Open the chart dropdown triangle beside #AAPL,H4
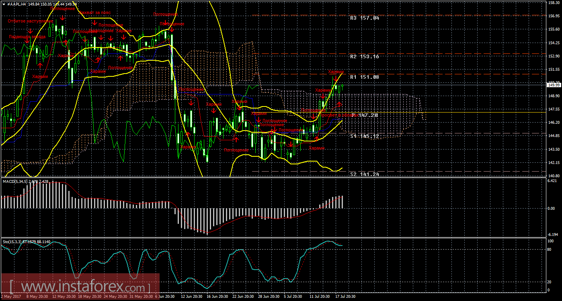 click(x=4, y=4)
